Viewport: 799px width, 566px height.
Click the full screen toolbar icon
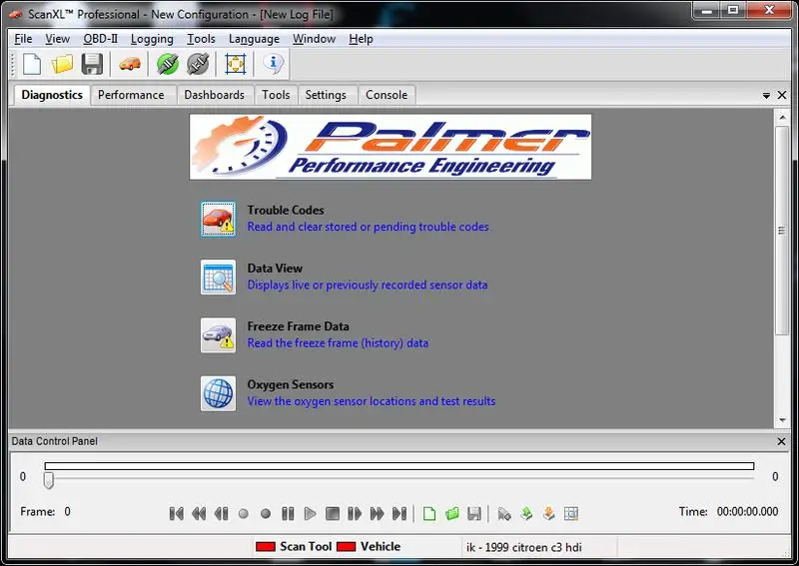[235, 64]
